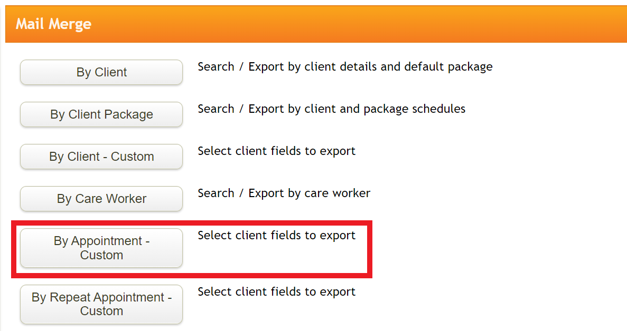Image resolution: width=627 pixels, height=331 pixels.
Task: Click description next to By Appointment - Custom
Action: pyautogui.click(x=276, y=235)
